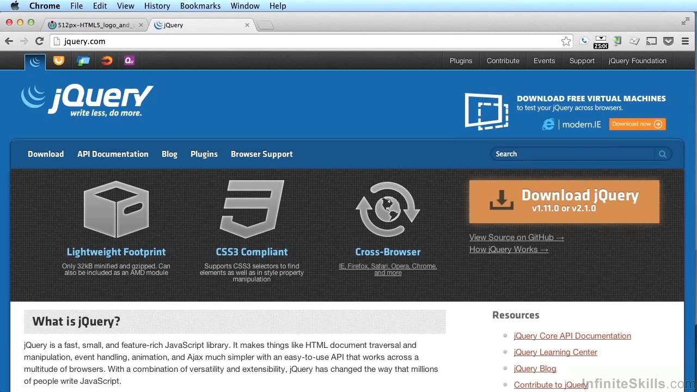This screenshot has height=392, width=697.
Task: Open the Events top link
Action: 545,61
